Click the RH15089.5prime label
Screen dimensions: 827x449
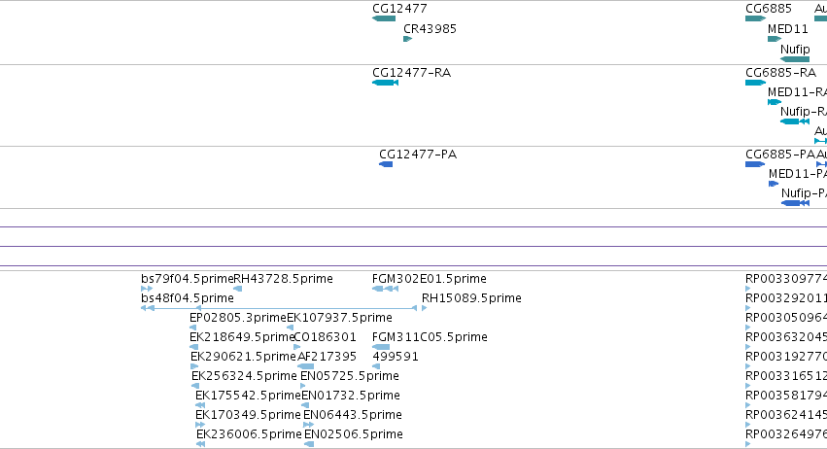pyautogui.click(x=471, y=298)
